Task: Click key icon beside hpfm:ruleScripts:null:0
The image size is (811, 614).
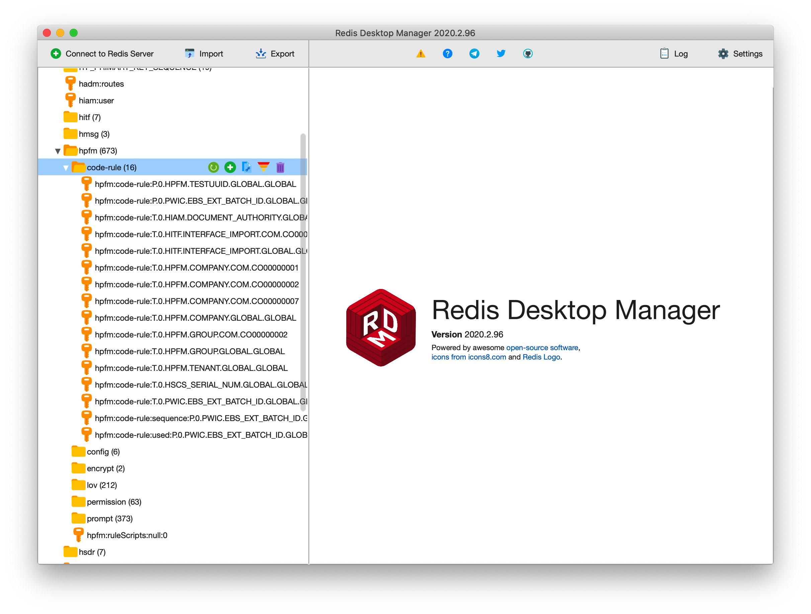Action: click(x=78, y=535)
